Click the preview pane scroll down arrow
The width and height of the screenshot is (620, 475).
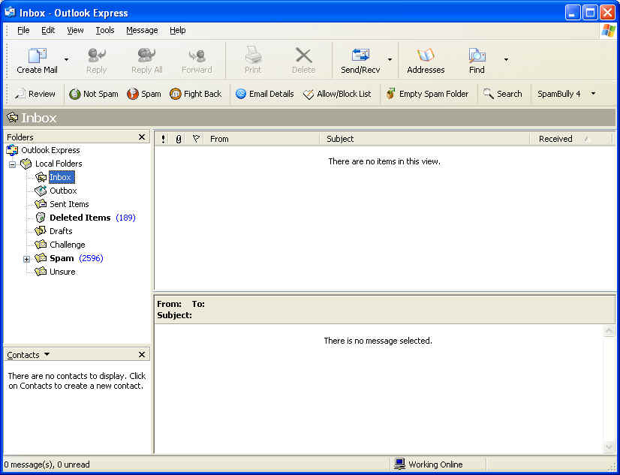[609, 447]
